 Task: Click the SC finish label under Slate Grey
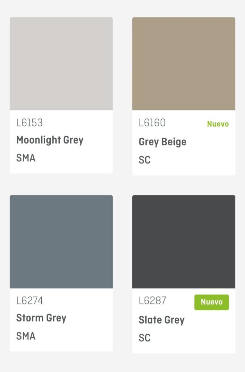tap(145, 338)
